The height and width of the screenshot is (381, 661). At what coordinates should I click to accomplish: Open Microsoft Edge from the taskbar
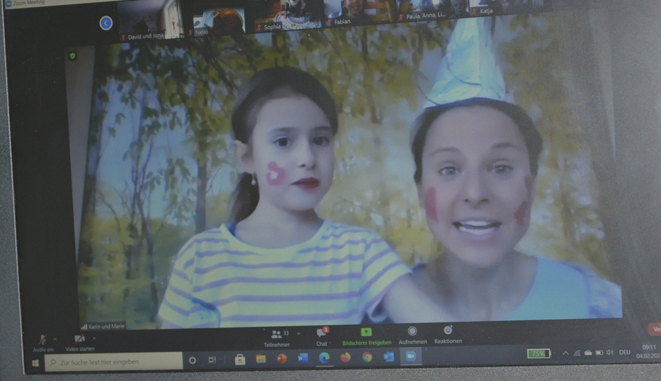324,357
